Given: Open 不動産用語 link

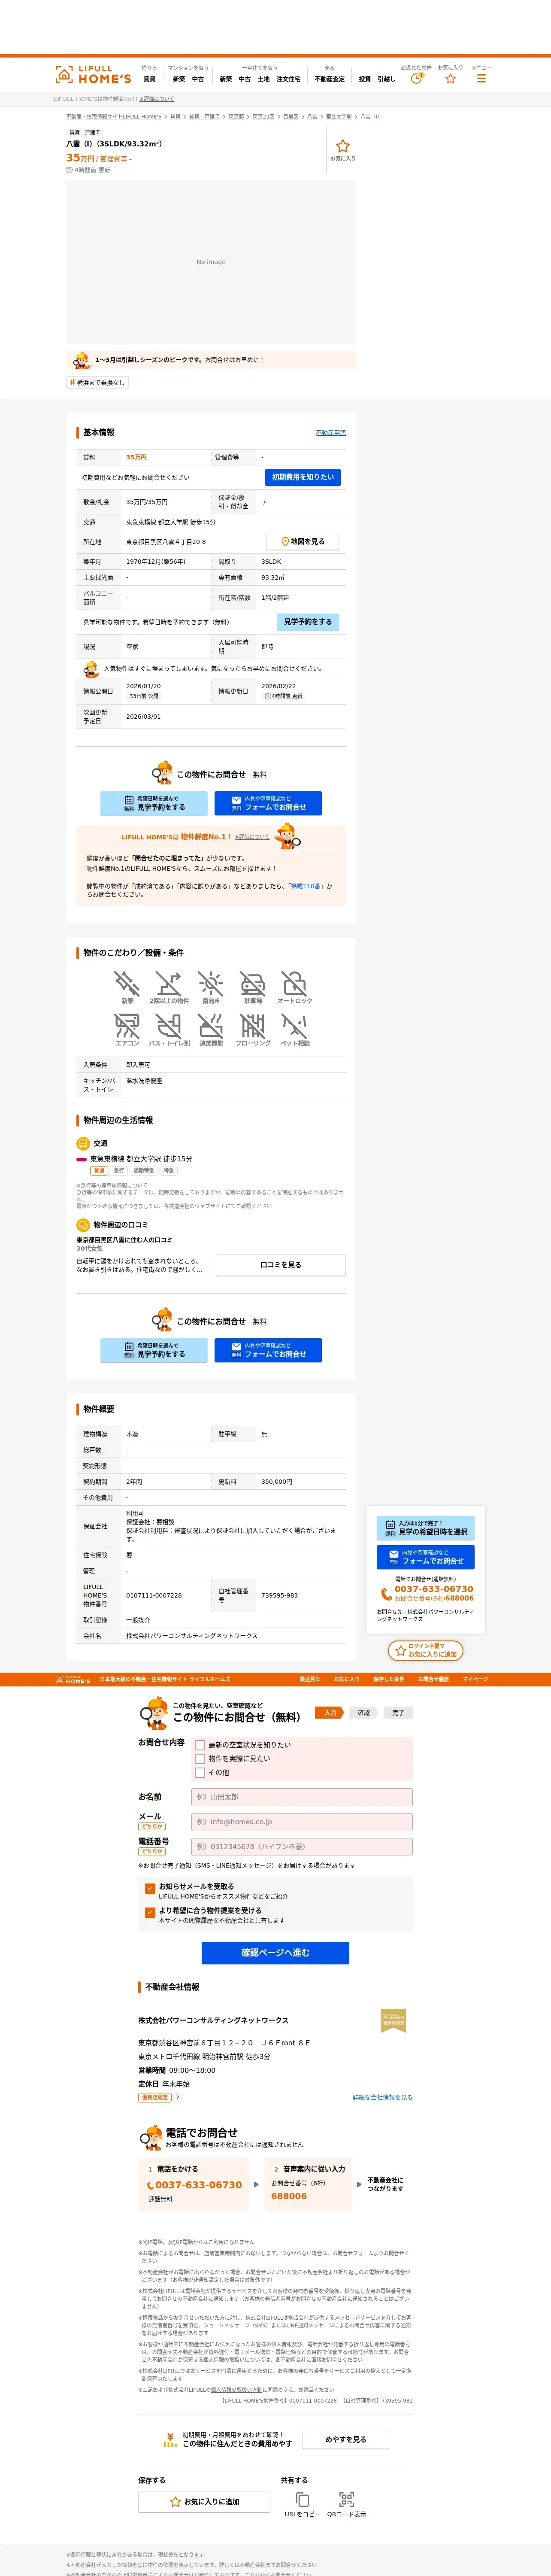Looking at the screenshot, I should (331, 433).
